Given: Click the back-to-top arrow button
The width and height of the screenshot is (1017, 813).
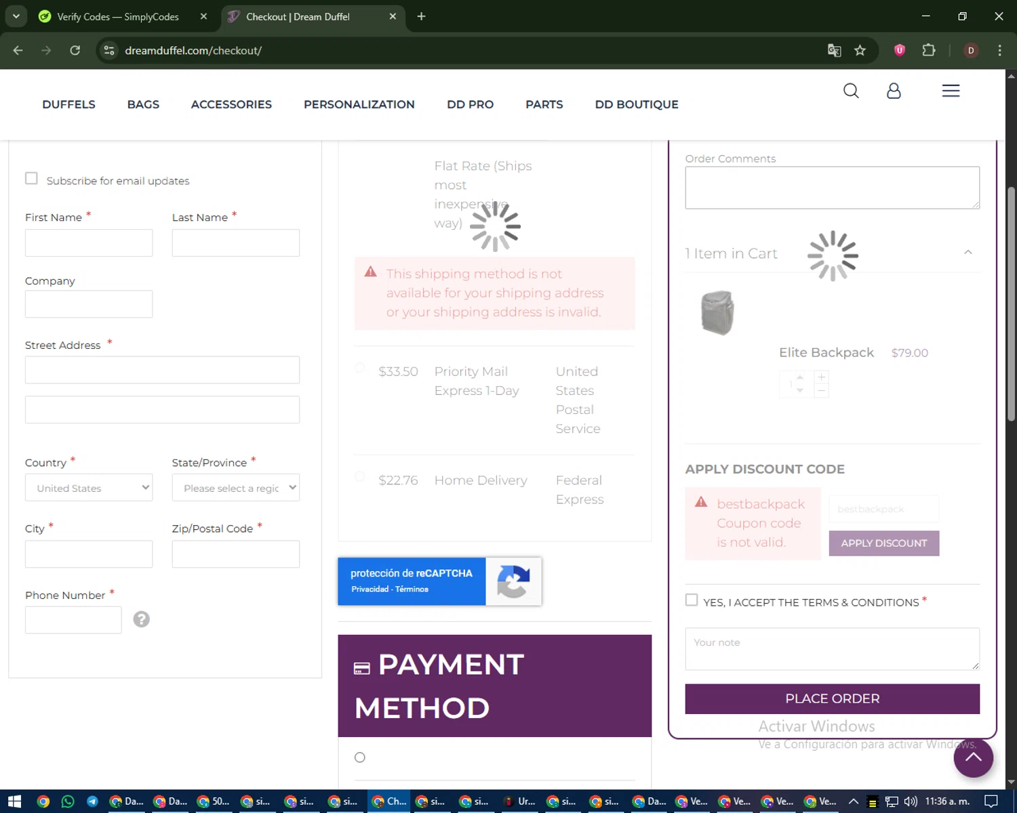Looking at the screenshot, I should click(973, 757).
